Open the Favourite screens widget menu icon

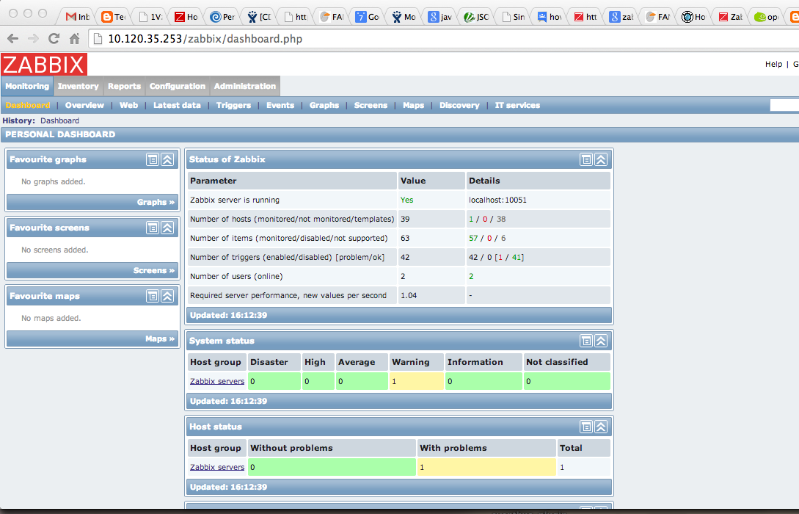click(x=153, y=228)
